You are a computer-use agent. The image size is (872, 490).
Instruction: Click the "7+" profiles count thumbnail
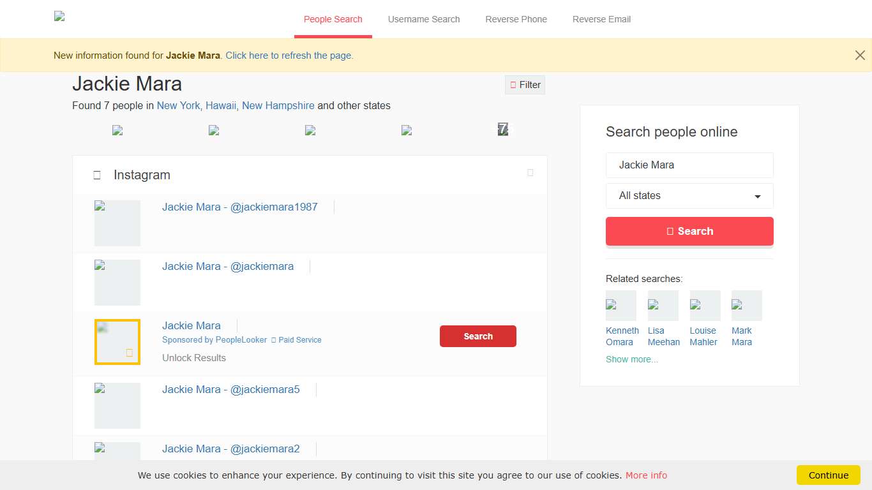tap(504, 130)
